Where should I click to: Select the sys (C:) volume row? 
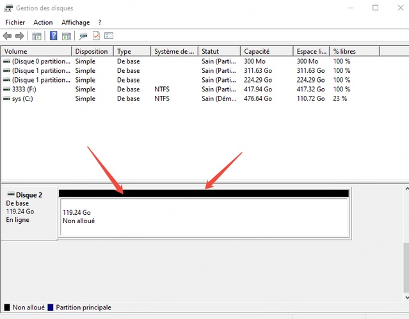point(190,98)
